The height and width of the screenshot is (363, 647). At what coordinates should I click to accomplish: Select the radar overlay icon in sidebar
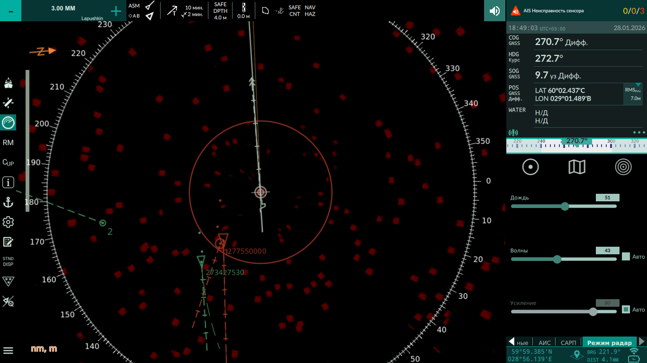tap(8, 122)
